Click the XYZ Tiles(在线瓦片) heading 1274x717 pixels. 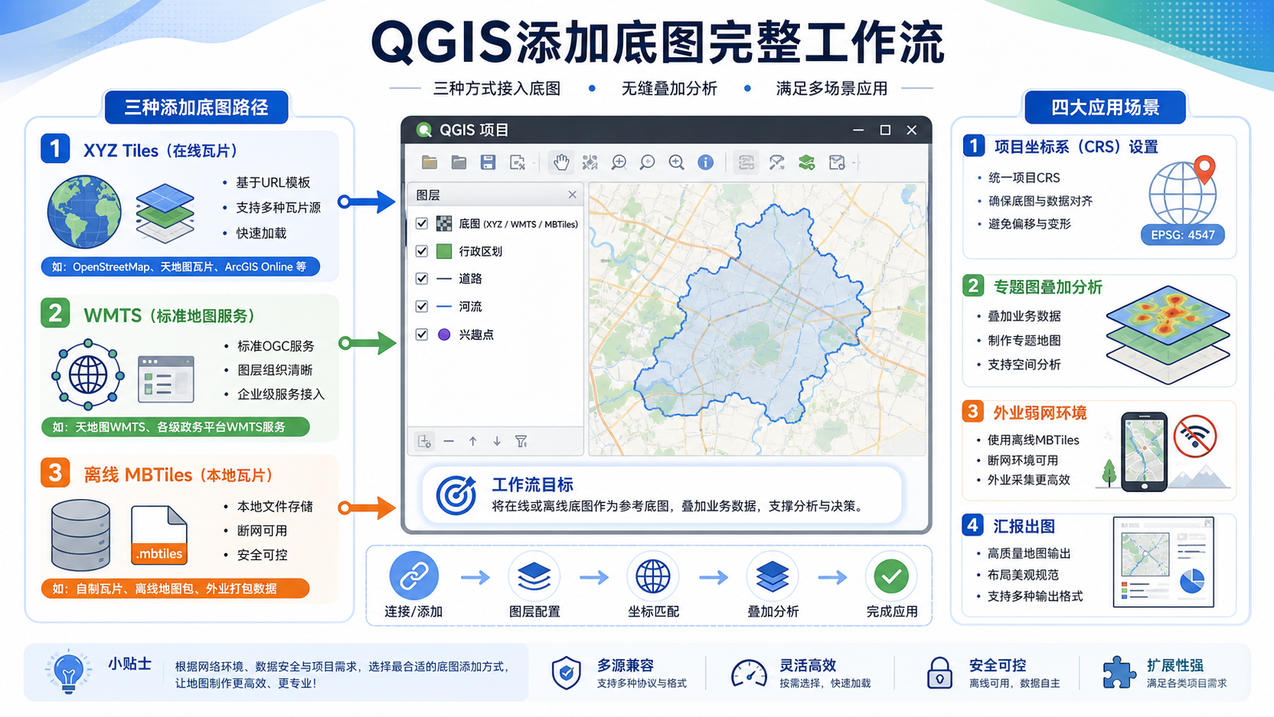click(161, 151)
